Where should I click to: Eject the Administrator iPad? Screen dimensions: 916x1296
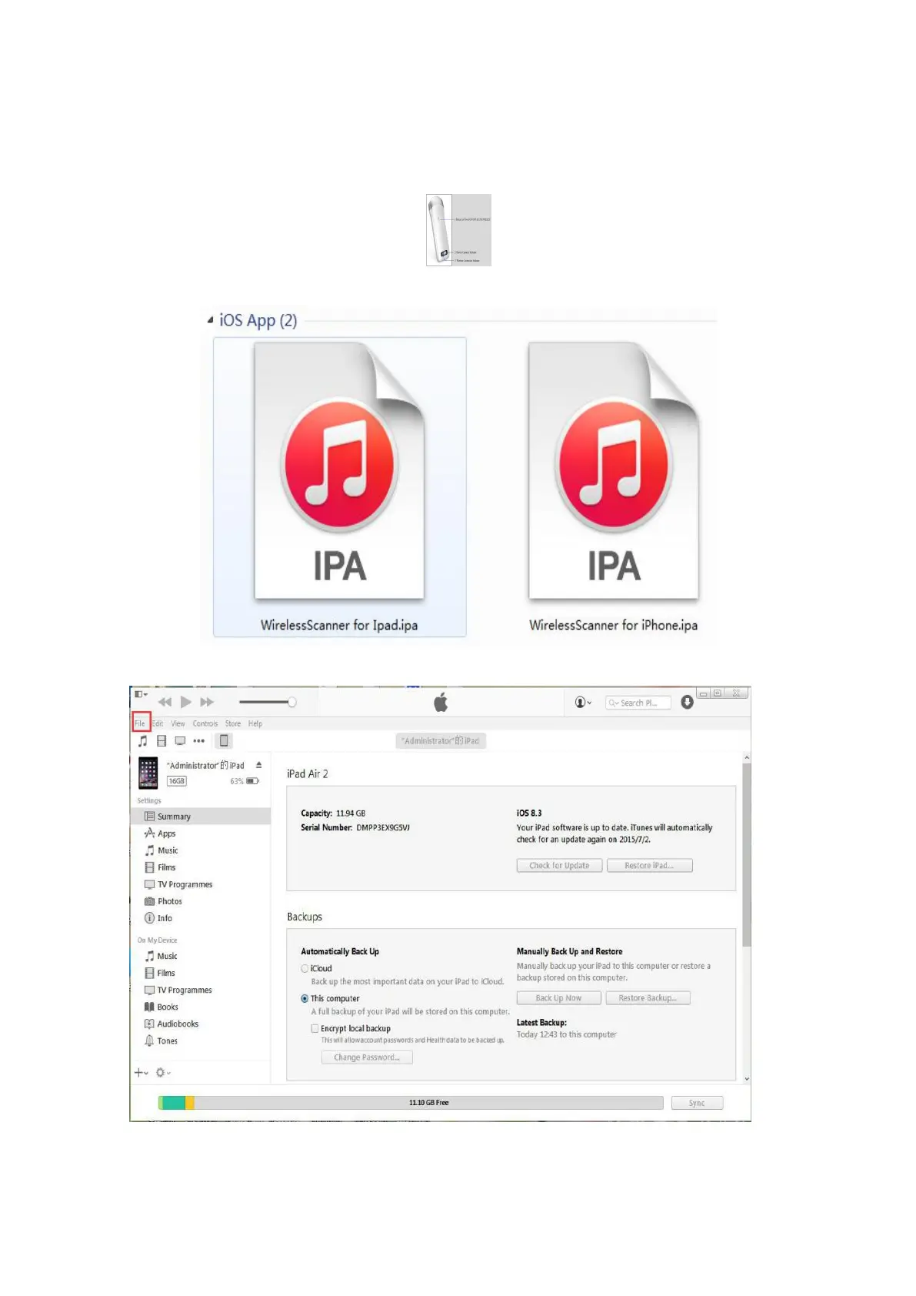pyautogui.click(x=259, y=765)
